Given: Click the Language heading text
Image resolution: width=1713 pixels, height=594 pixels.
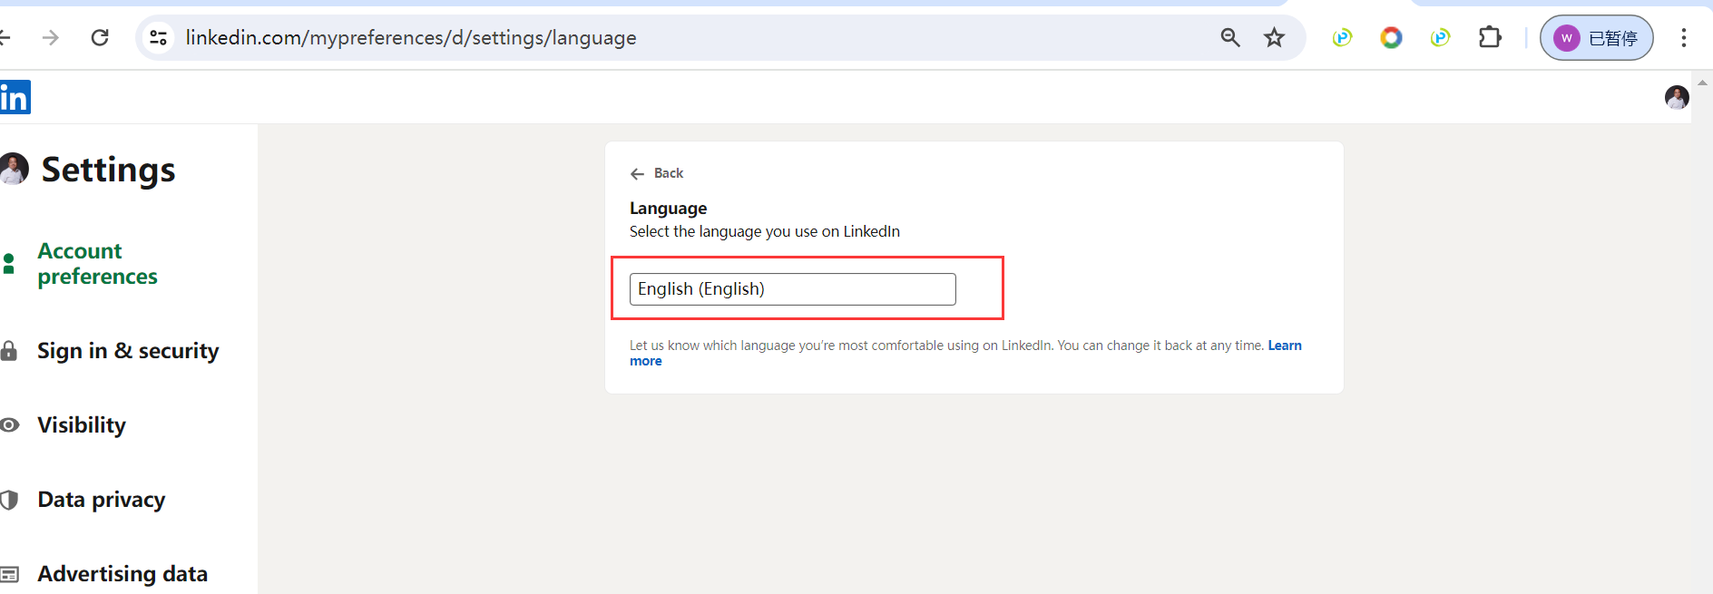Looking at the screenshot, I should 668,208.
